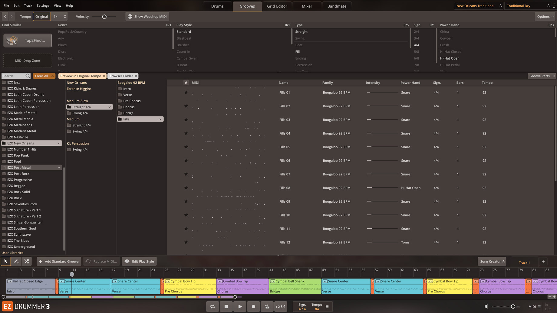Click the speaker volume icon
The height and width of the screenshot is (313, 557).
point(486,306)
